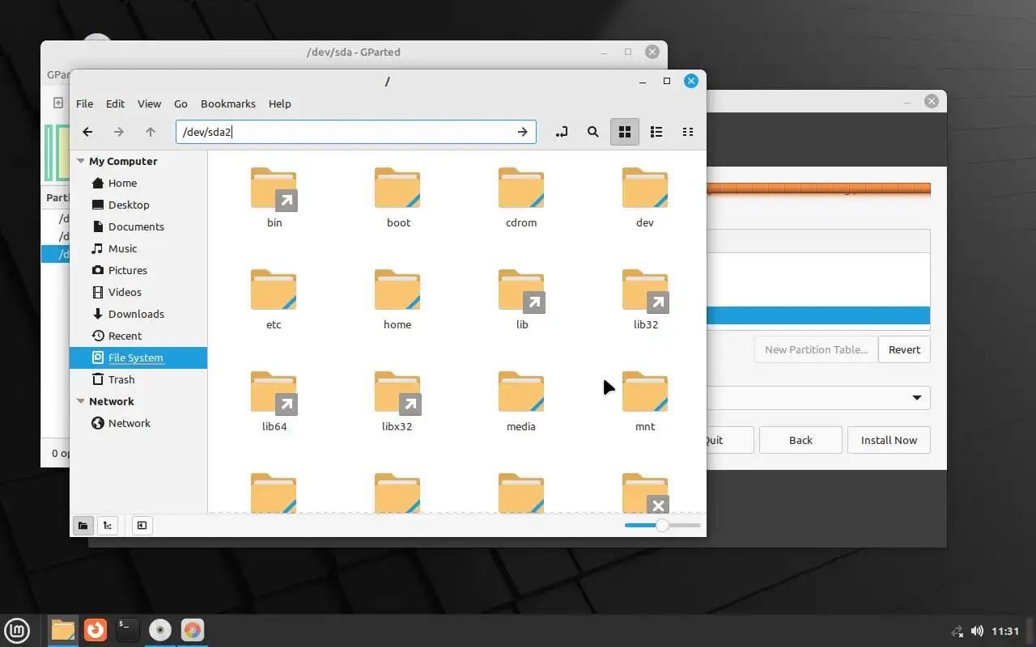Switch to compact view
Viewport: 1036px width, 647px height.
[688, 132]
